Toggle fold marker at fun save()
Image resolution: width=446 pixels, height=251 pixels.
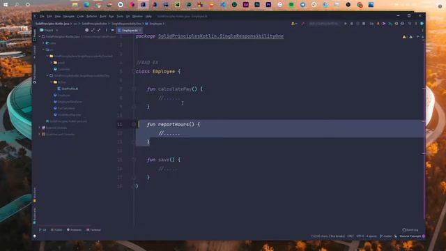coord(134,160)
